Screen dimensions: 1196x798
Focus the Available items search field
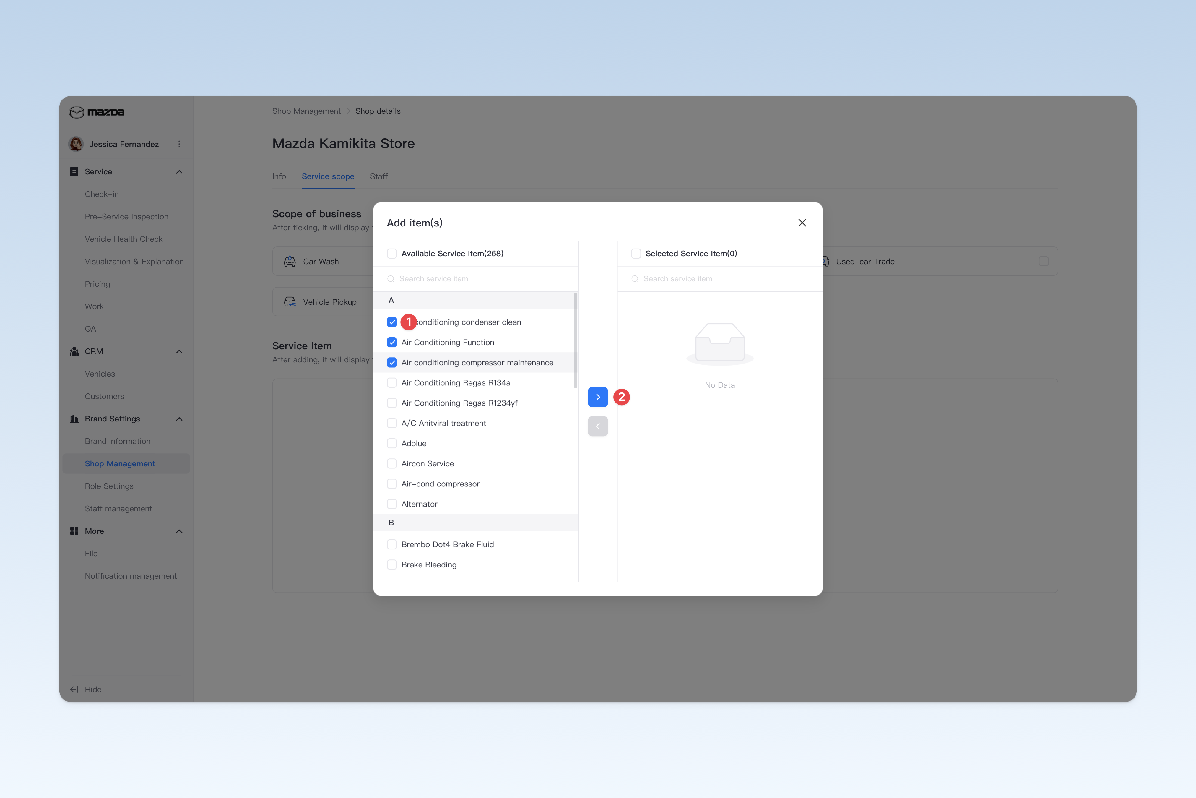476,279
